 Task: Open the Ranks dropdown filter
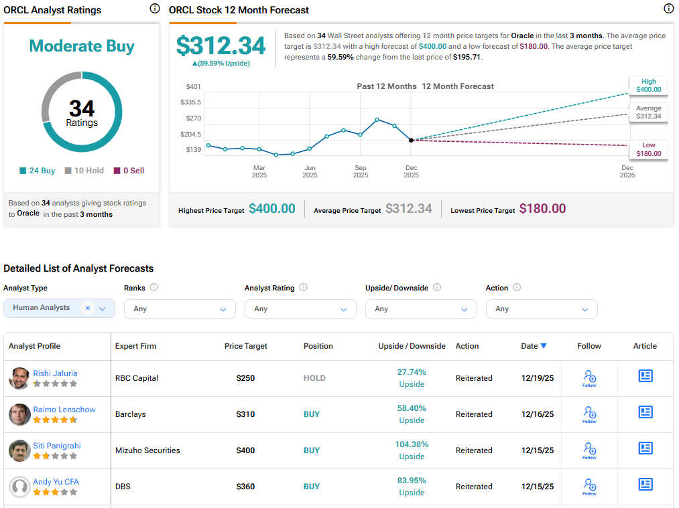180,309
